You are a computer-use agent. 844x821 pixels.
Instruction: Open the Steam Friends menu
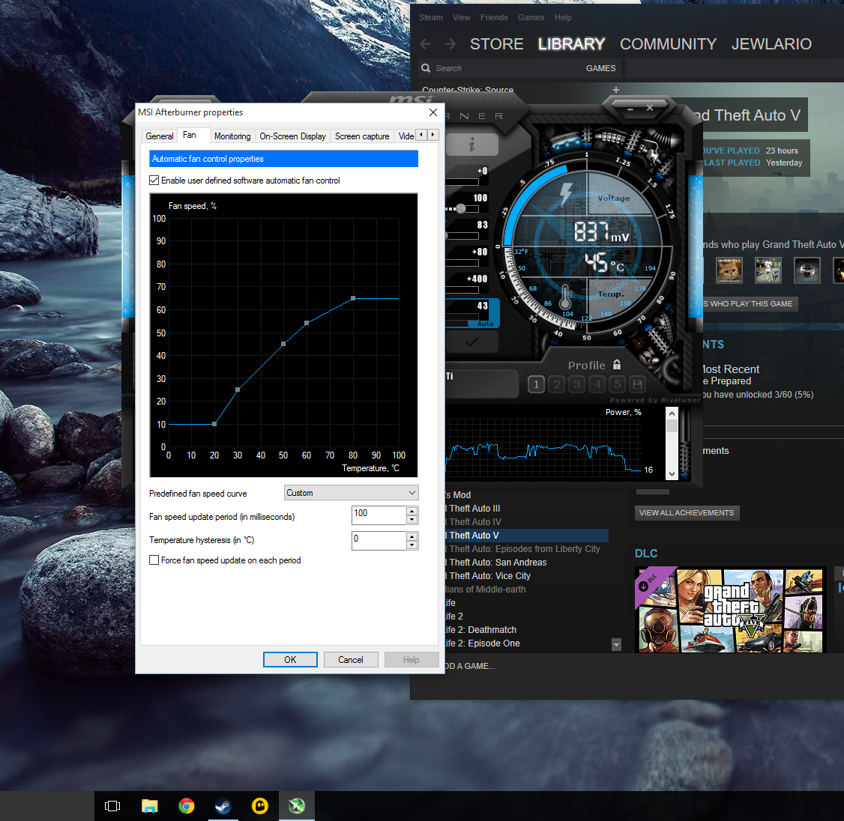pyautogui.click(x=494, y=17)
